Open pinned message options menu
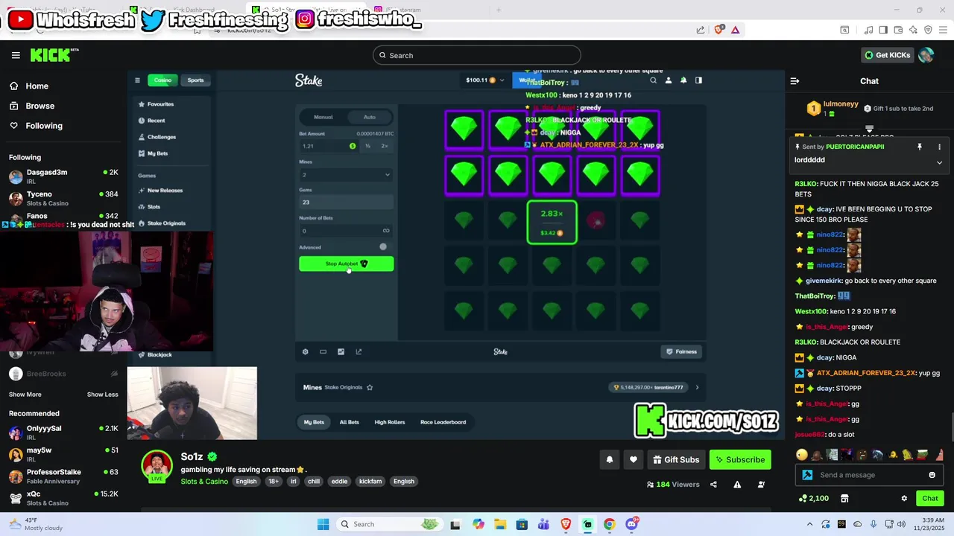Image resolution: width=954 pixels, height=536 pixels. pos(939,147)
